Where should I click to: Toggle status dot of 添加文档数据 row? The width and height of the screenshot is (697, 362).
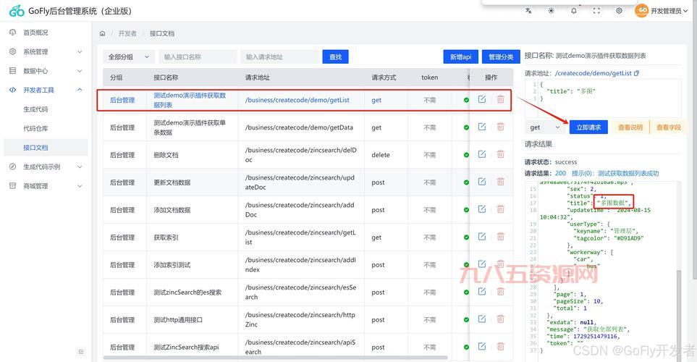tap(466, 210)
